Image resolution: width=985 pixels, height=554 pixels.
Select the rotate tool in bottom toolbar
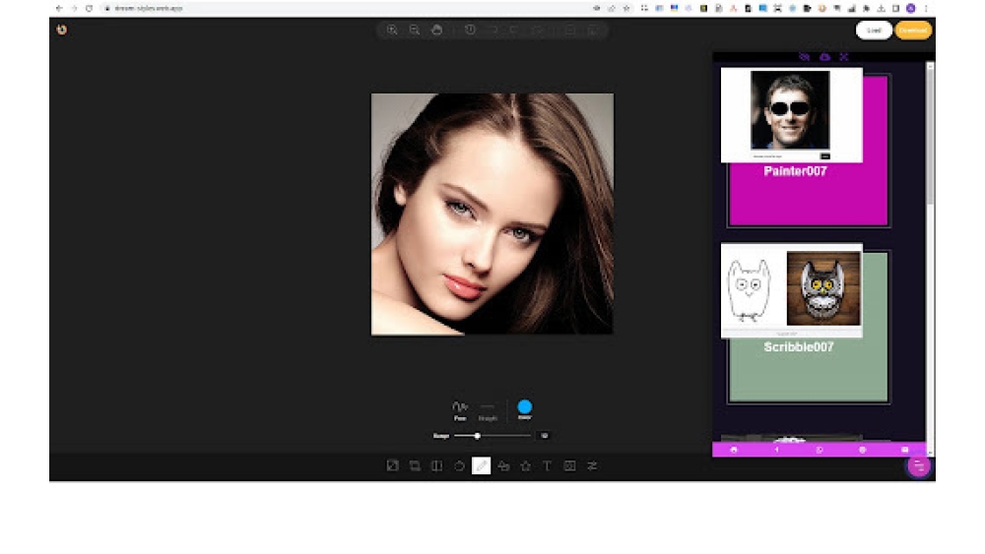(x=459, y=465)
